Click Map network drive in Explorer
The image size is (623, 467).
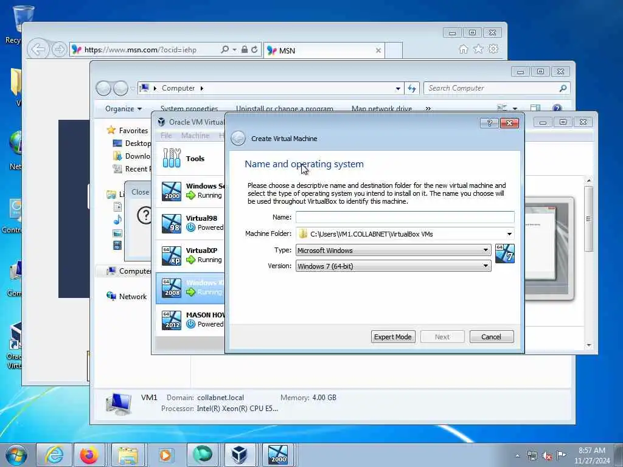click(x=381, y=109)
